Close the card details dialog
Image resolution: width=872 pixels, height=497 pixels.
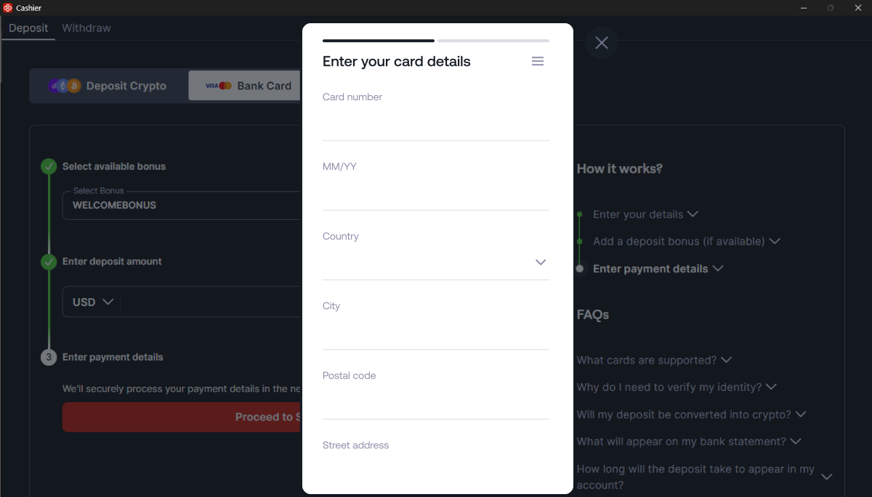[602, 43]
